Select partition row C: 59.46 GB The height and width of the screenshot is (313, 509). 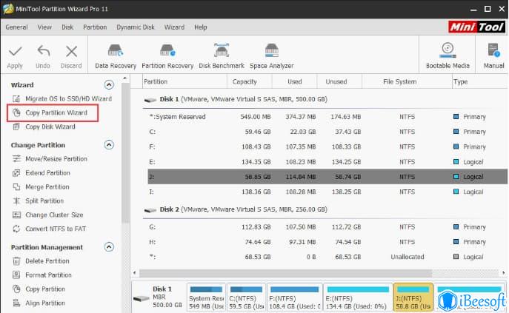(x=327, y=132)
